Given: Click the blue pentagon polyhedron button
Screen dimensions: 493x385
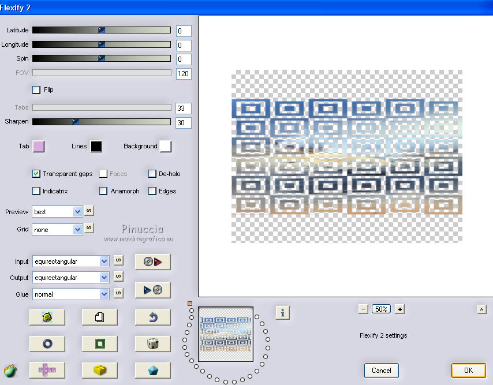Looking at the screenshot, I should 153,370.
